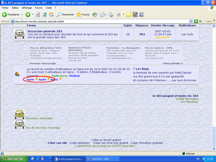
Task: Click the Stop loading toolbar icon
Action: coord(37,15)
